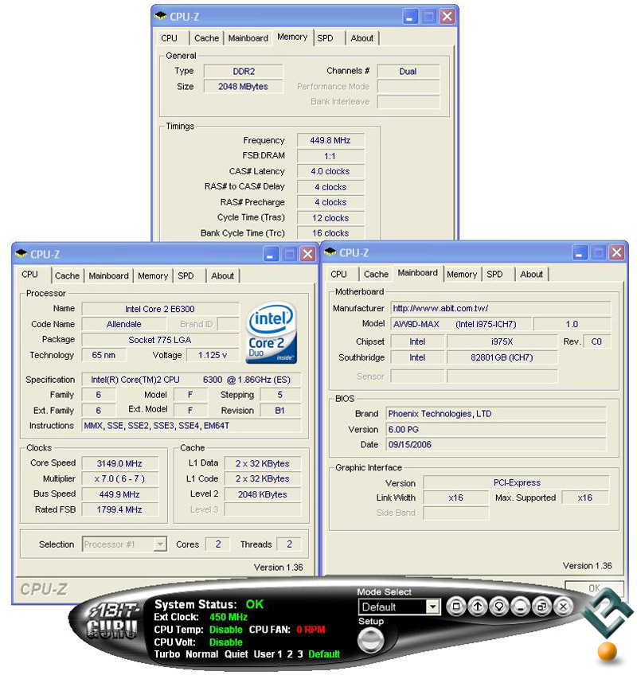637x675 pixels.
Task: Click the Abit Guru logo
Action: click(113, 621)
